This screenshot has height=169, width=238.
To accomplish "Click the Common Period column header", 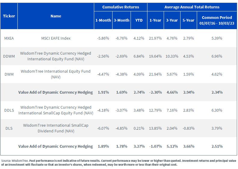I will [217, 20].
